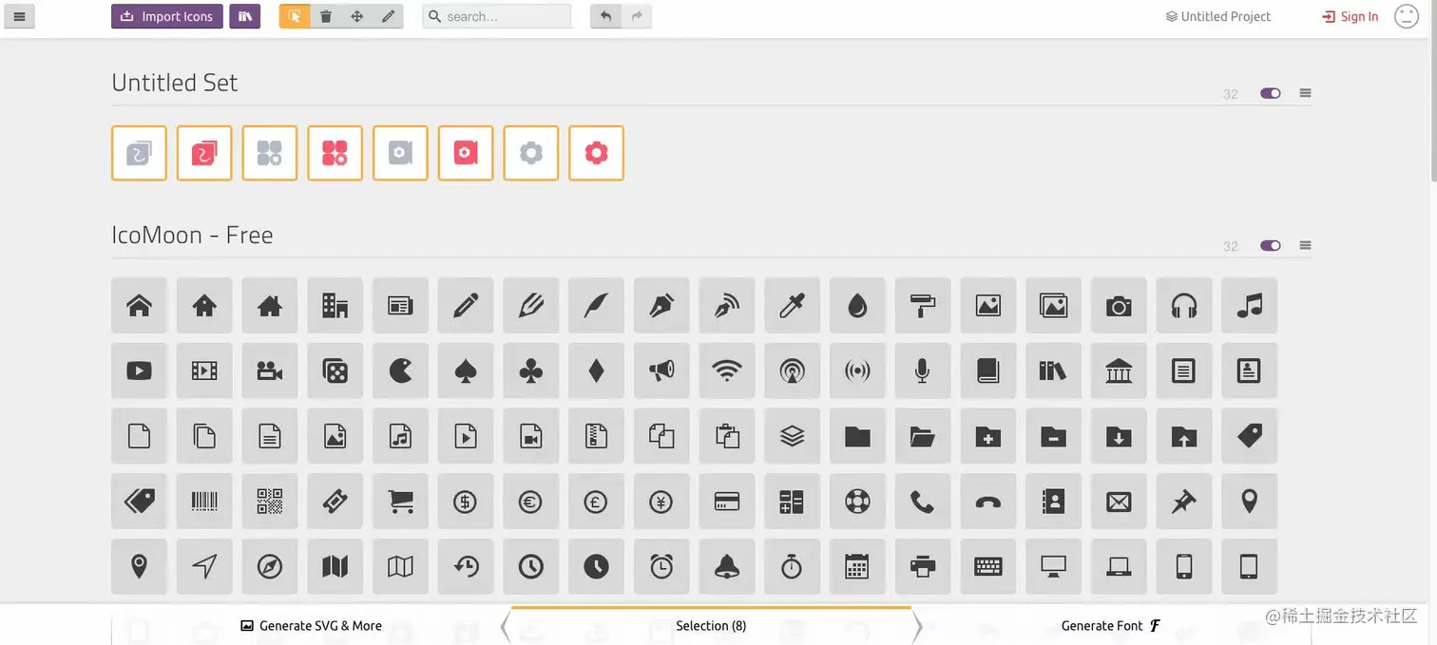Select the eyedropper icon
1437x645 pixels.
[792, 305]
